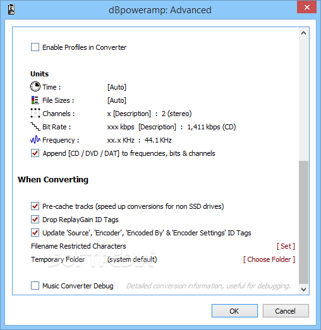Click the vertical scrollbar thumb
Viewport: 321px width, 330px height.
303,222
